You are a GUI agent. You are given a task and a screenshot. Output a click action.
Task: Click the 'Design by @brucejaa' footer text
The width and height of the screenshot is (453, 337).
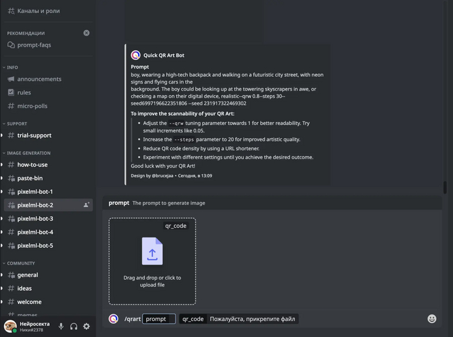click(152, 175)
